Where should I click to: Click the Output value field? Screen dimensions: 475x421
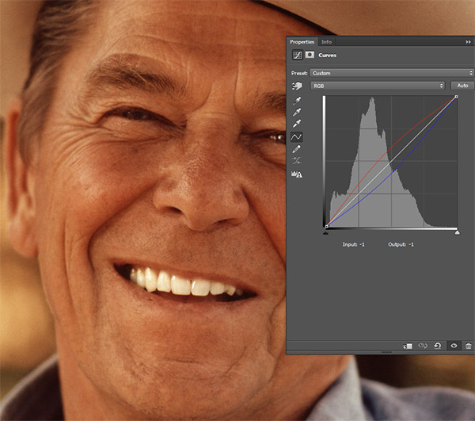[411, 244]
